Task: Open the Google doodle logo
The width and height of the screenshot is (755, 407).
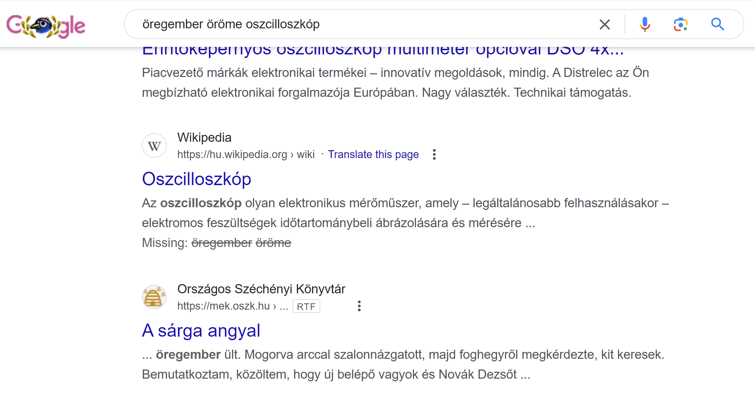Action: (x=46, y=26)
